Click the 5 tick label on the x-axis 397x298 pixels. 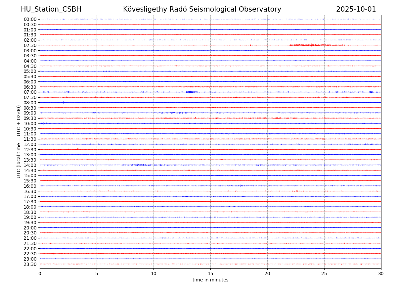(97, 274)
